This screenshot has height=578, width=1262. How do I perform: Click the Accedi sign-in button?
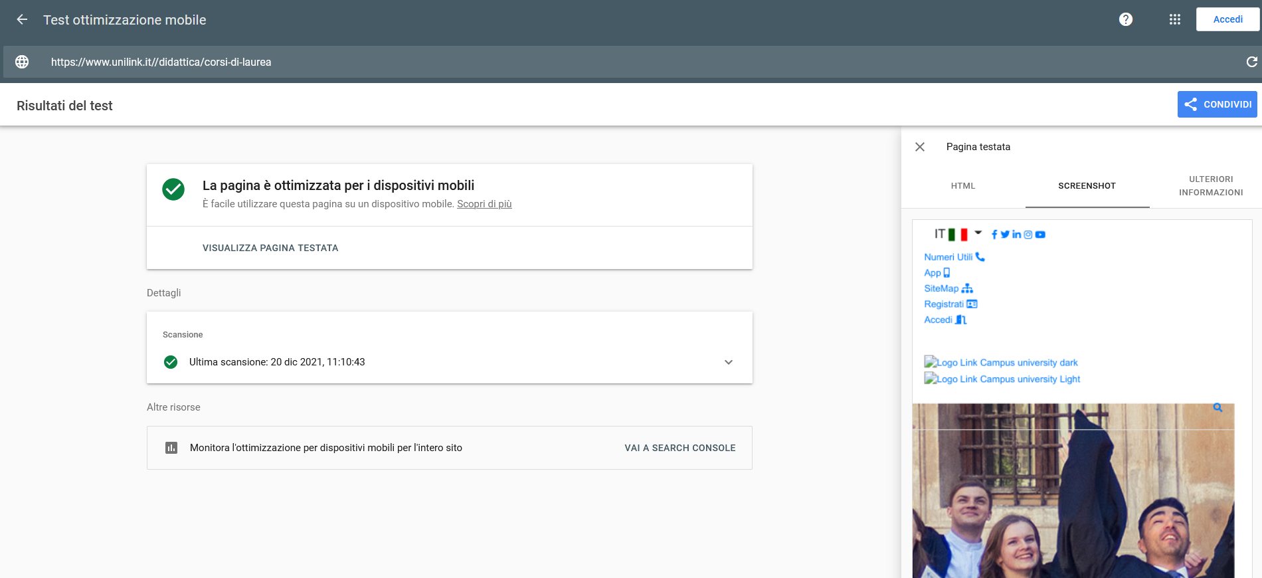[1227, 19]
